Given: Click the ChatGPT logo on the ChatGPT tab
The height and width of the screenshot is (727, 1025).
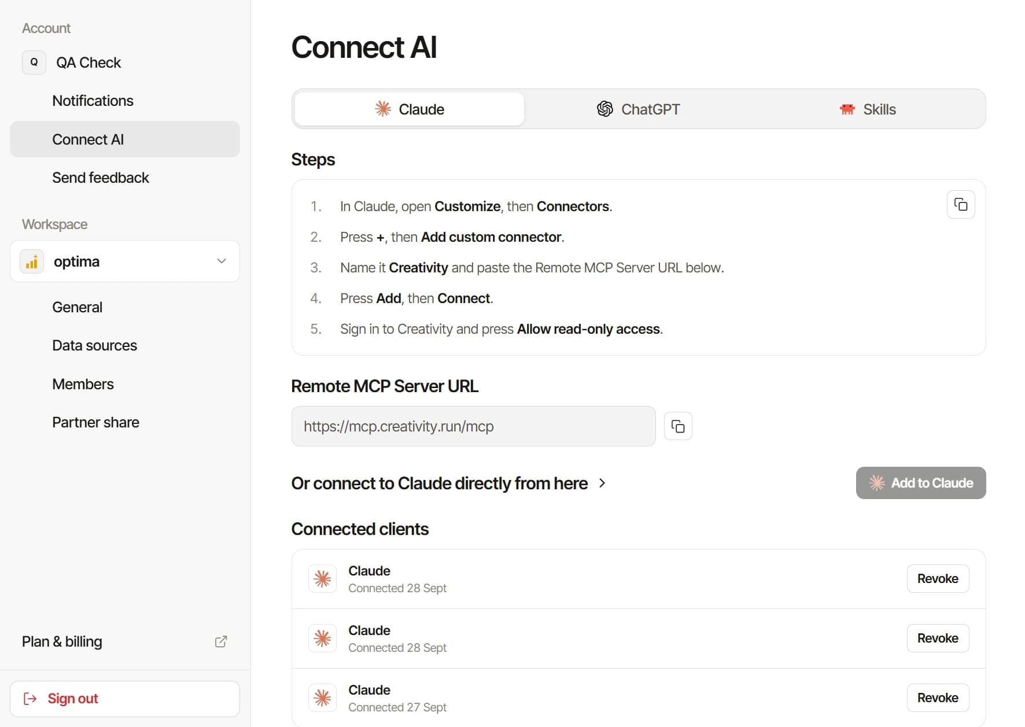Looking at the screenshot, I should (604, 109).
